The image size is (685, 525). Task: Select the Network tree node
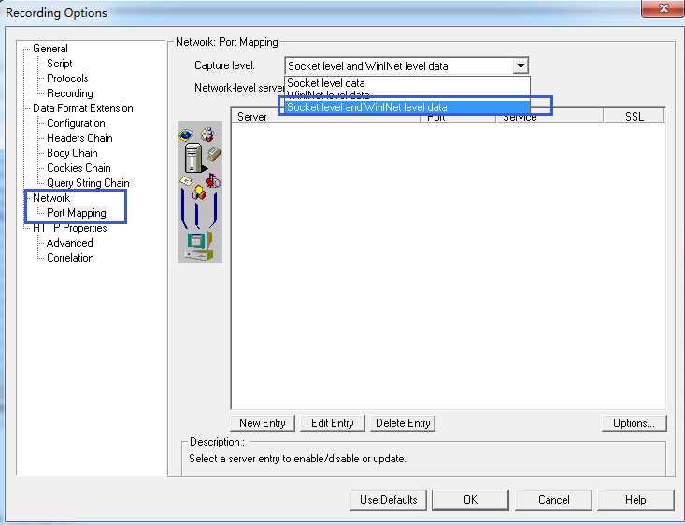point(51,198)
